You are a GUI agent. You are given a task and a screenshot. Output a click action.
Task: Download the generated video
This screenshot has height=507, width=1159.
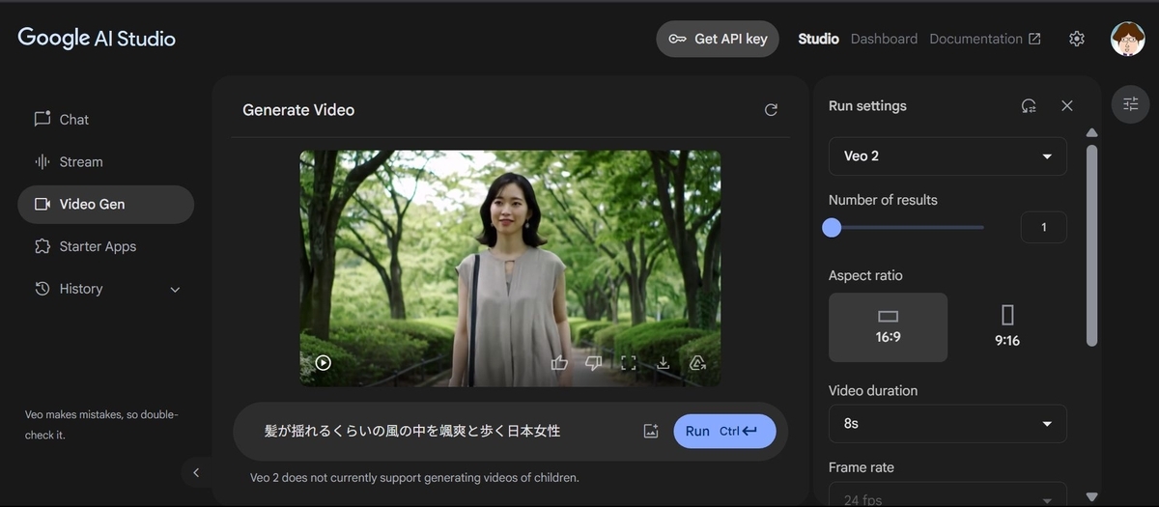[664, 363]
